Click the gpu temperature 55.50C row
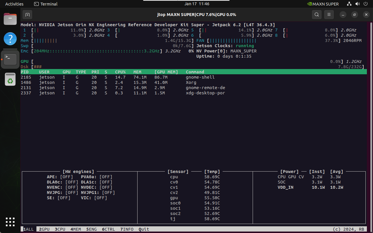The height and width of the screenshot is (233, 373). click(195, 198)
